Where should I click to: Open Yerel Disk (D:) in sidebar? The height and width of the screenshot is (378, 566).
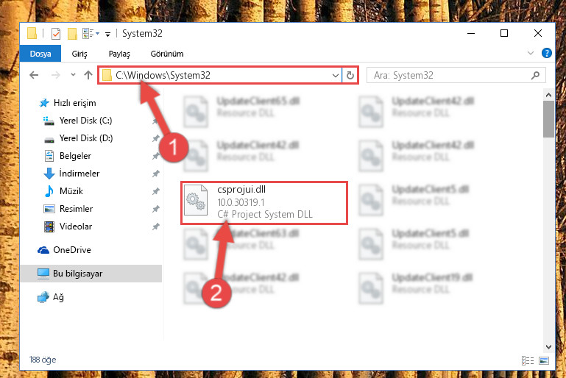pyautogui.click(x=86, y=138)
